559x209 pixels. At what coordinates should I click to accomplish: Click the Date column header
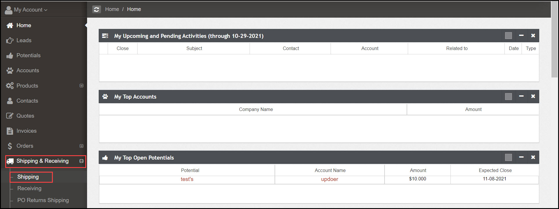[514, 49]
